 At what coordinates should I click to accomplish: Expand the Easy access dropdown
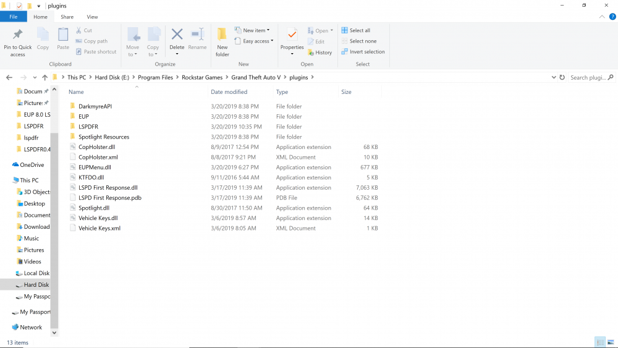(254, 41)
